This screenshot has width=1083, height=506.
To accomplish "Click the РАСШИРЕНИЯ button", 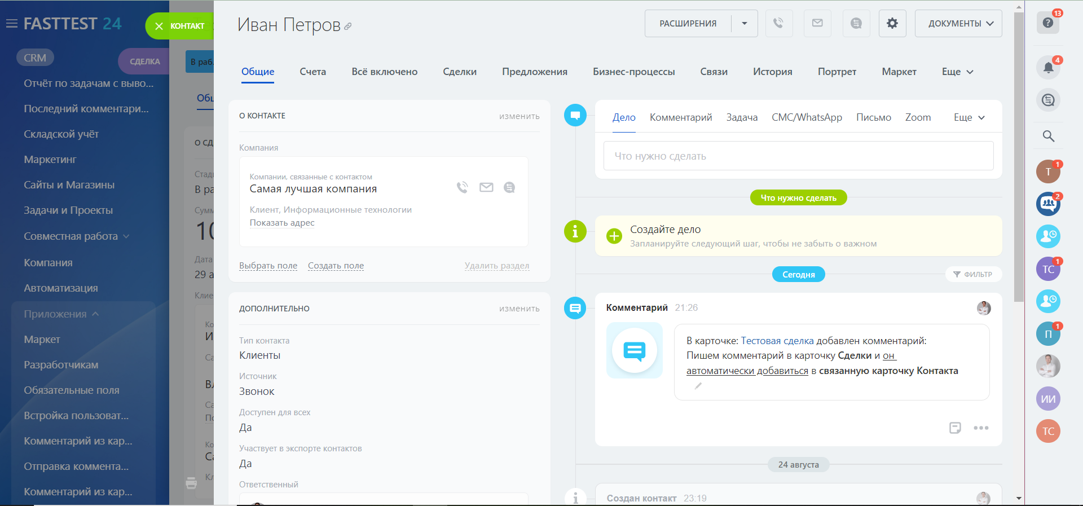I will pos(688,23).
